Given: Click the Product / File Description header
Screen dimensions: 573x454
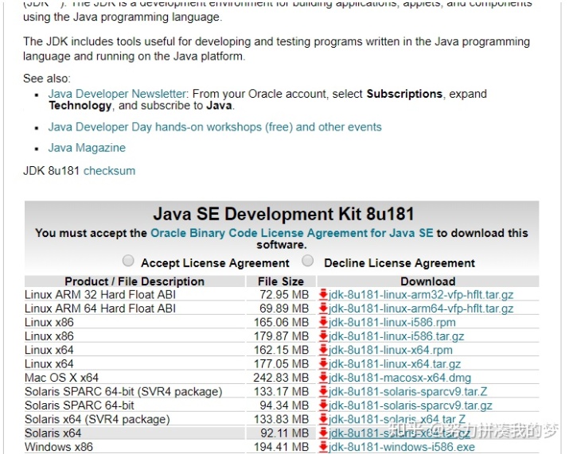Looking at the screenshot, I should (134, 281).
